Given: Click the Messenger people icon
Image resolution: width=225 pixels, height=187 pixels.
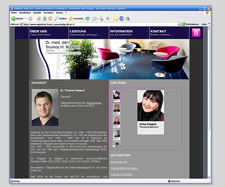Looking at the screenshot, I should pyautogui.click(x=127, y=18).
